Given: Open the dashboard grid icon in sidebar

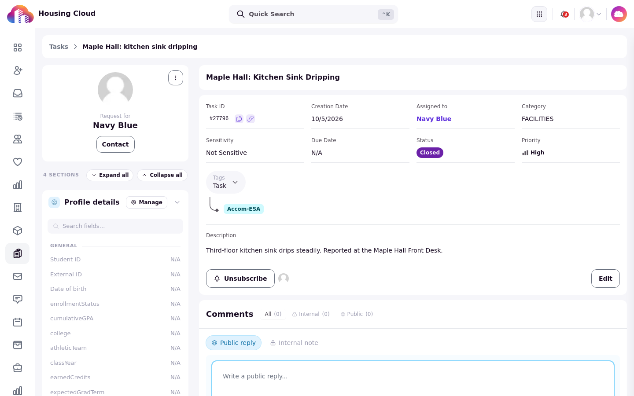Looking at the screenshot, I should [18, 48].
